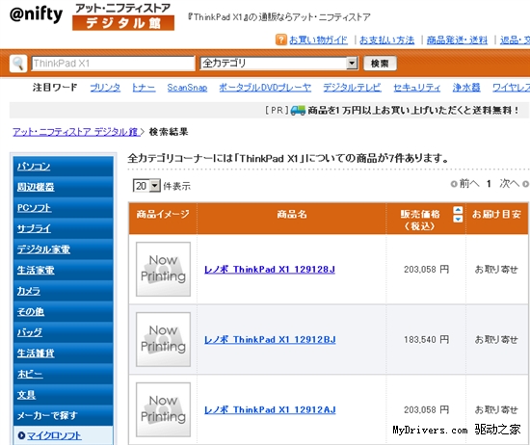Click the 次へ next page text

click(510, 184)
